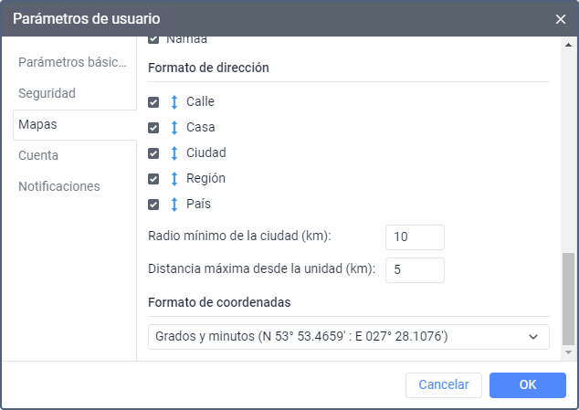Viewport: 579px width, 410px height.
Task: Uncheck the Calle address checkbox
Action: point(153,102)
